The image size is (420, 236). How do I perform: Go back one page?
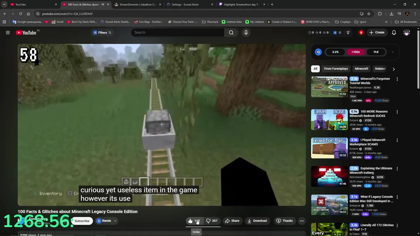[5, 14]
